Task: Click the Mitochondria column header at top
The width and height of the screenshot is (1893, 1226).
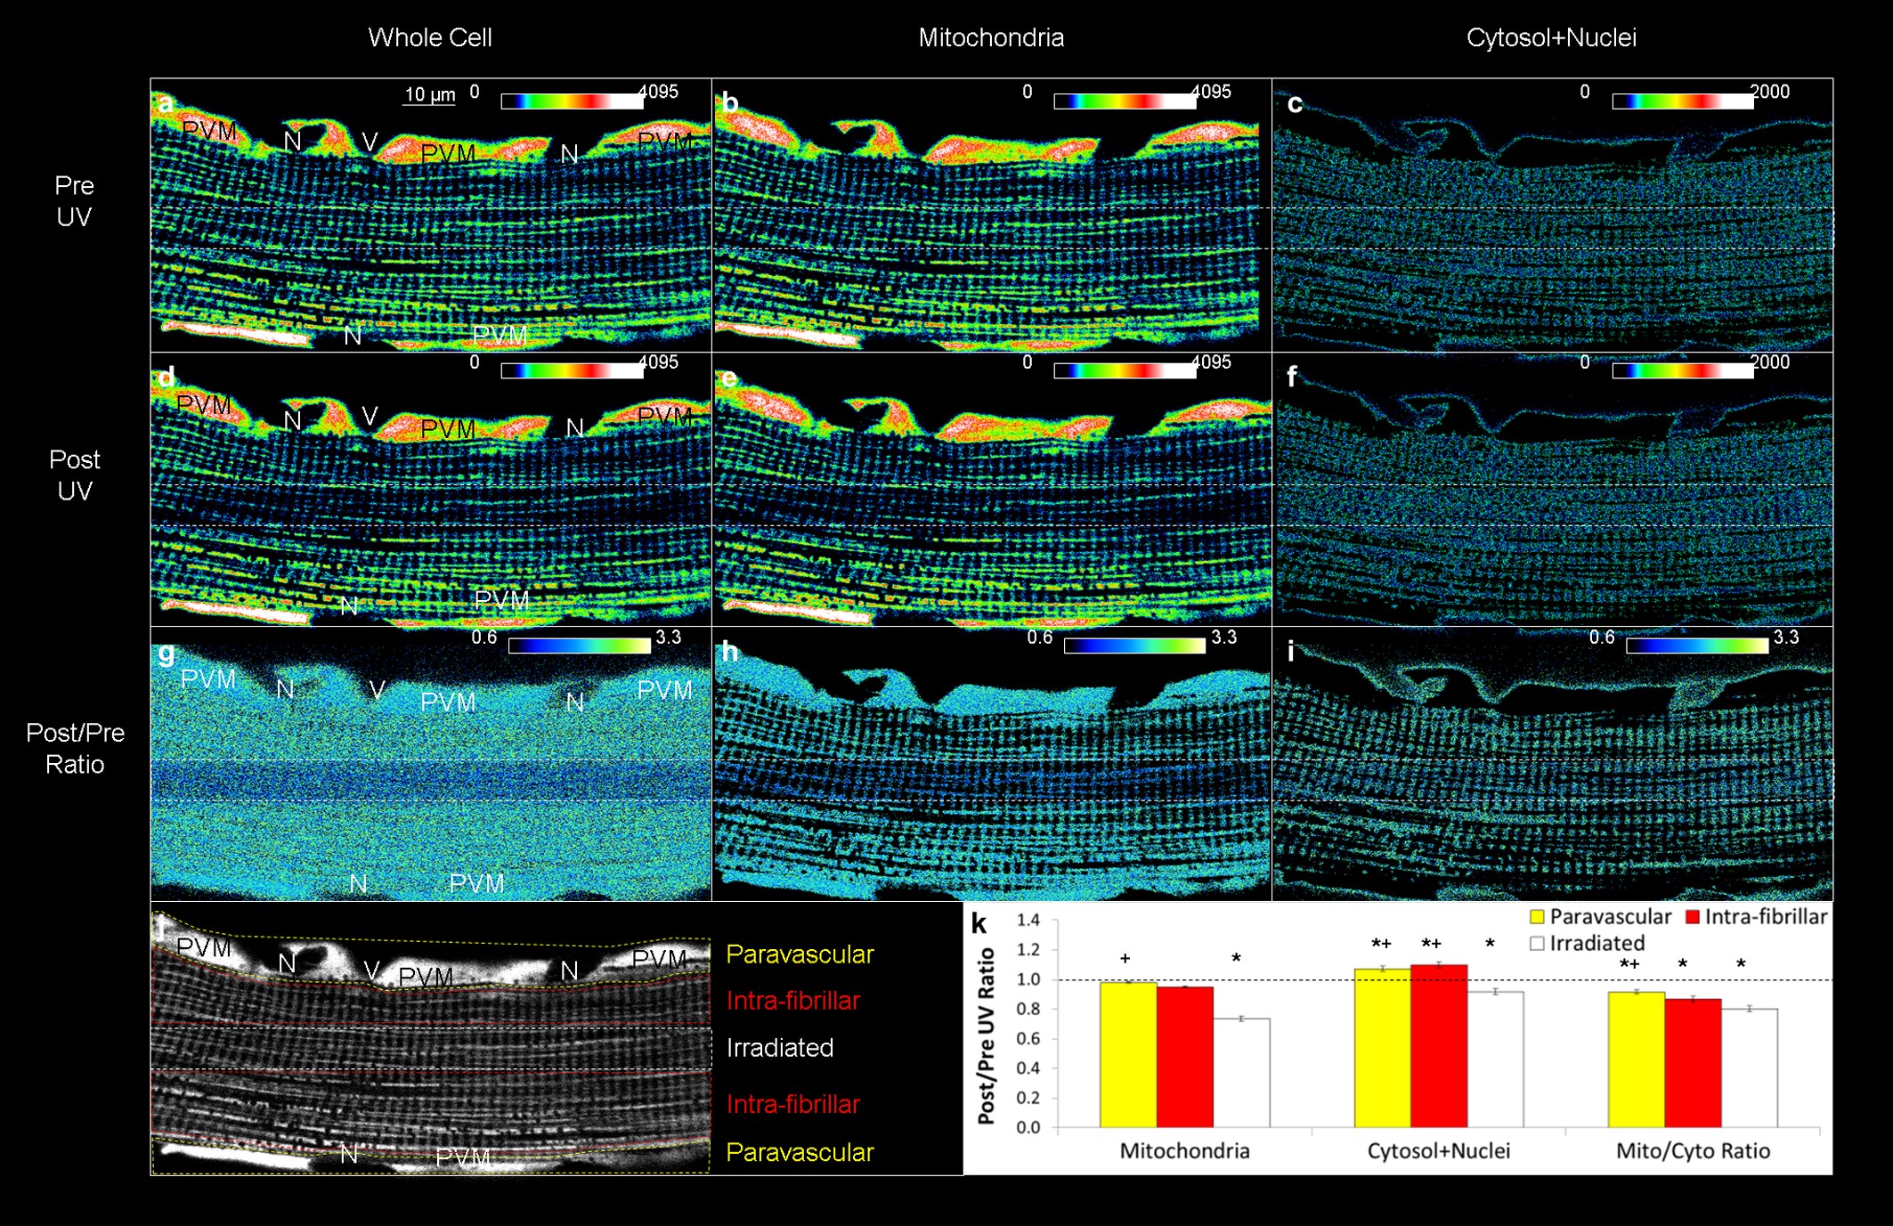Action: click(991, 37)
